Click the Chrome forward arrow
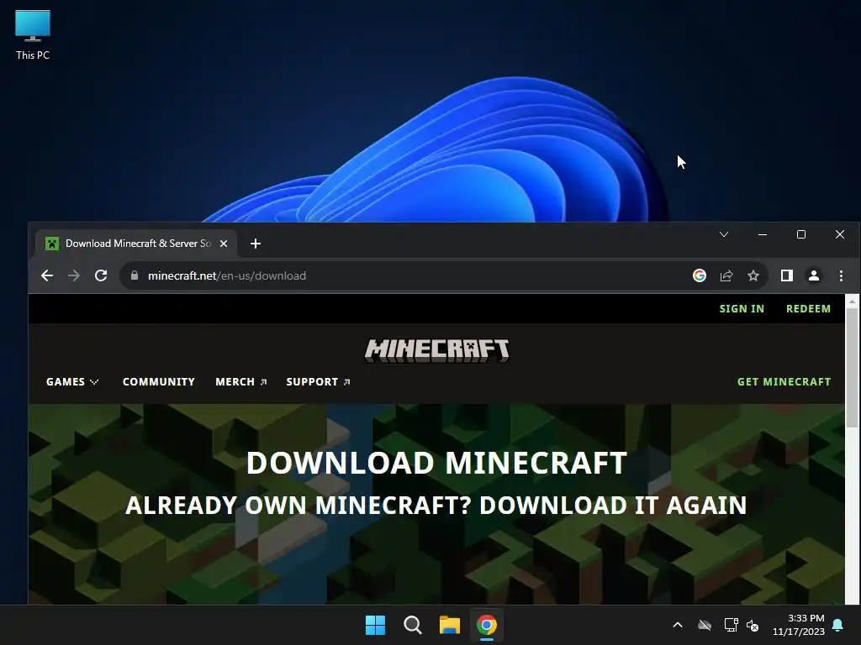This screenshot has width=861, height=645. pos(74,275)
